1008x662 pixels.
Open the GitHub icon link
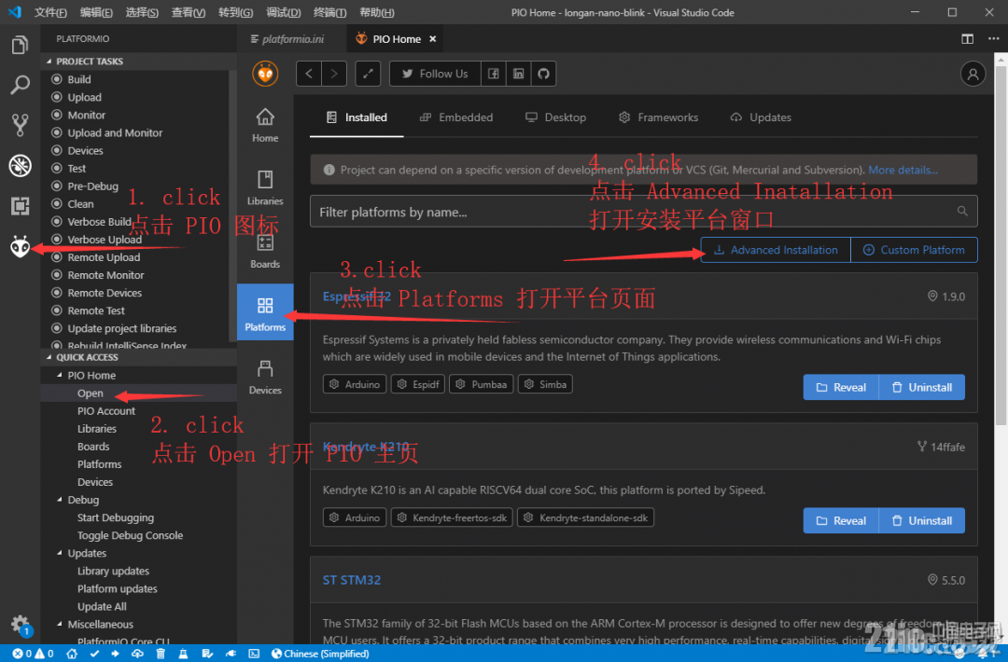click(x=544, y=74)
